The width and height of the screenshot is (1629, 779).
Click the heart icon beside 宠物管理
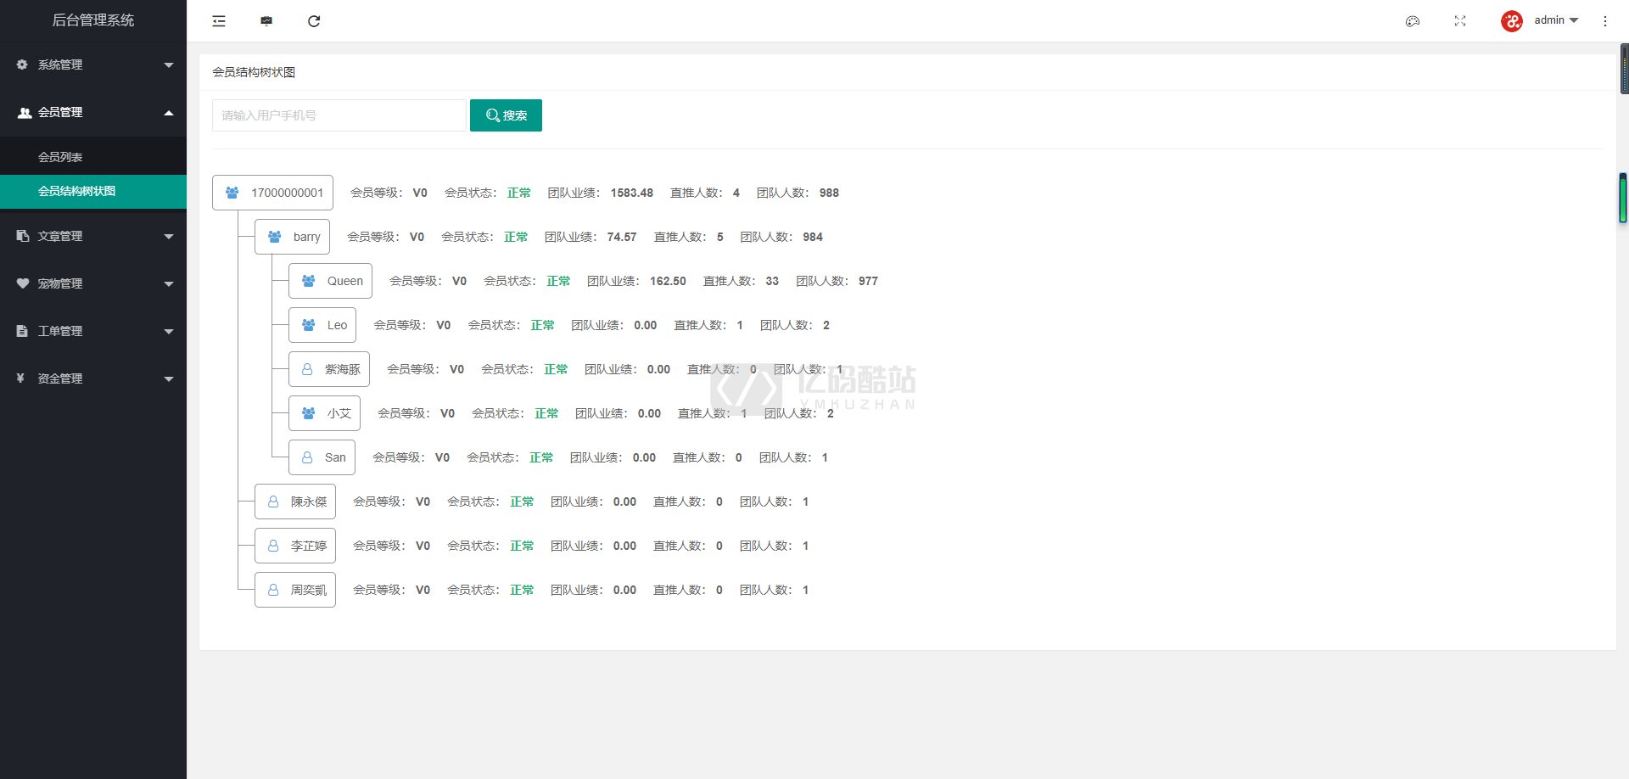(x=22, y=283)
